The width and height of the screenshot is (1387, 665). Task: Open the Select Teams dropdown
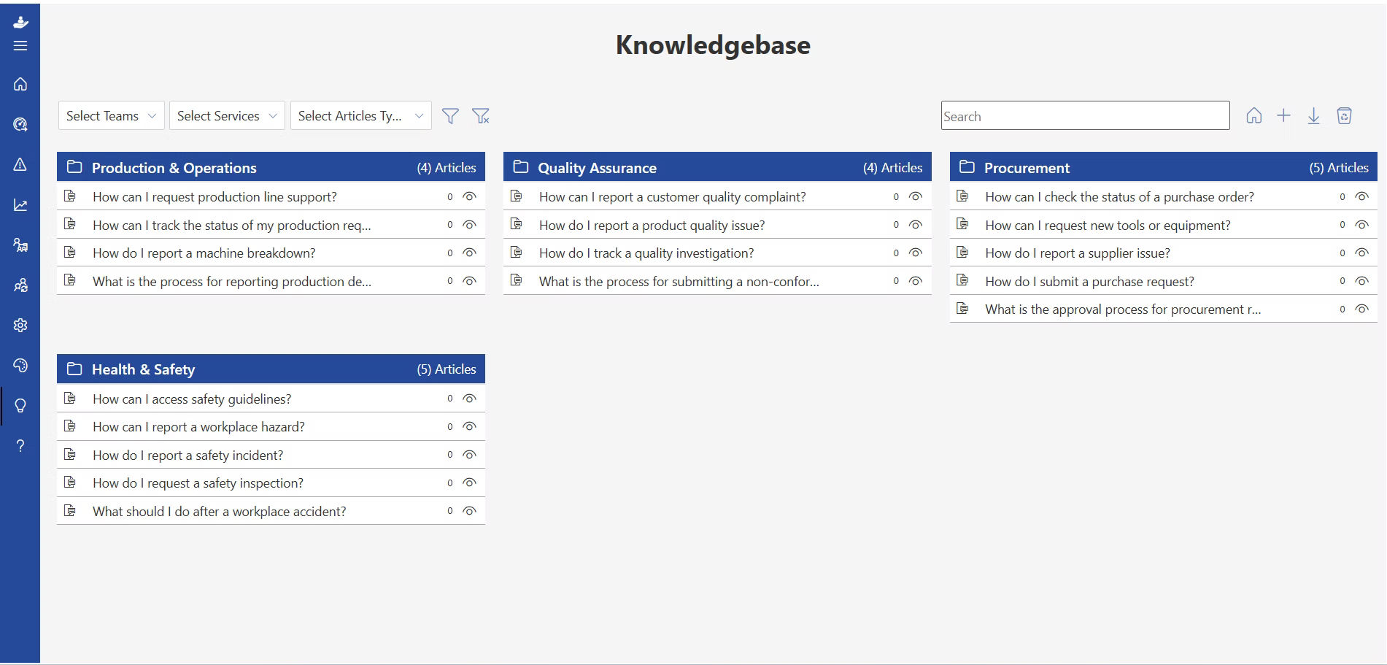112,115
